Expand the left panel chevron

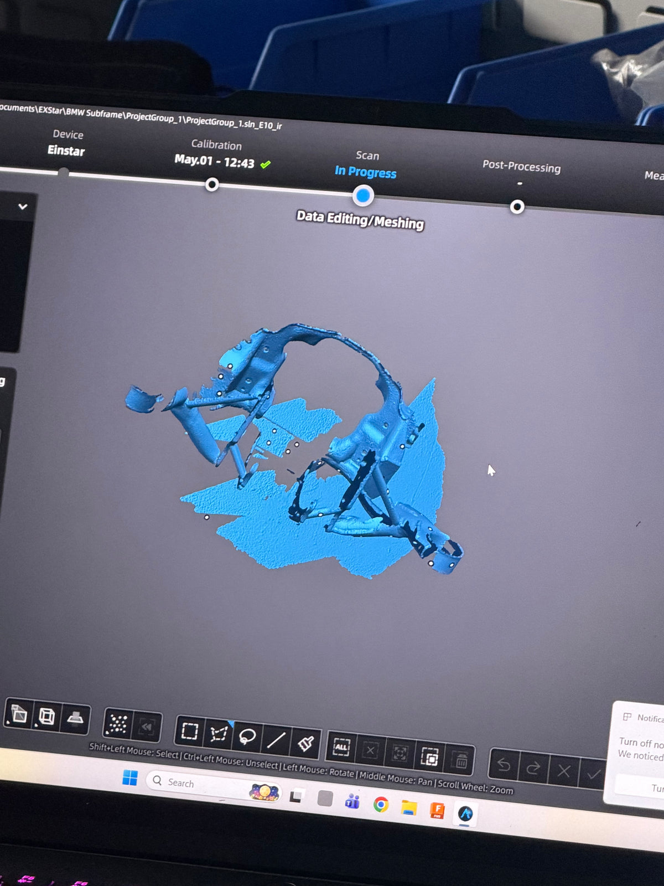pos(23,207)
